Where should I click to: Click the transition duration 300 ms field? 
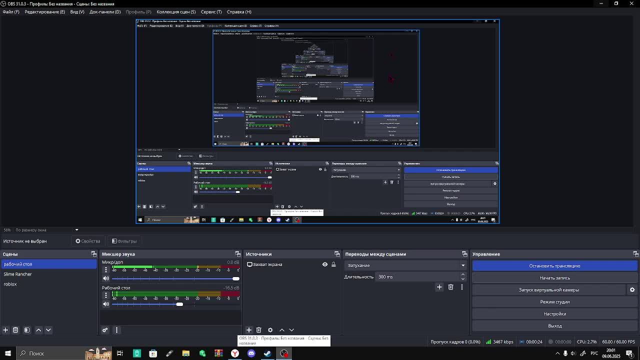click(418, 277)
